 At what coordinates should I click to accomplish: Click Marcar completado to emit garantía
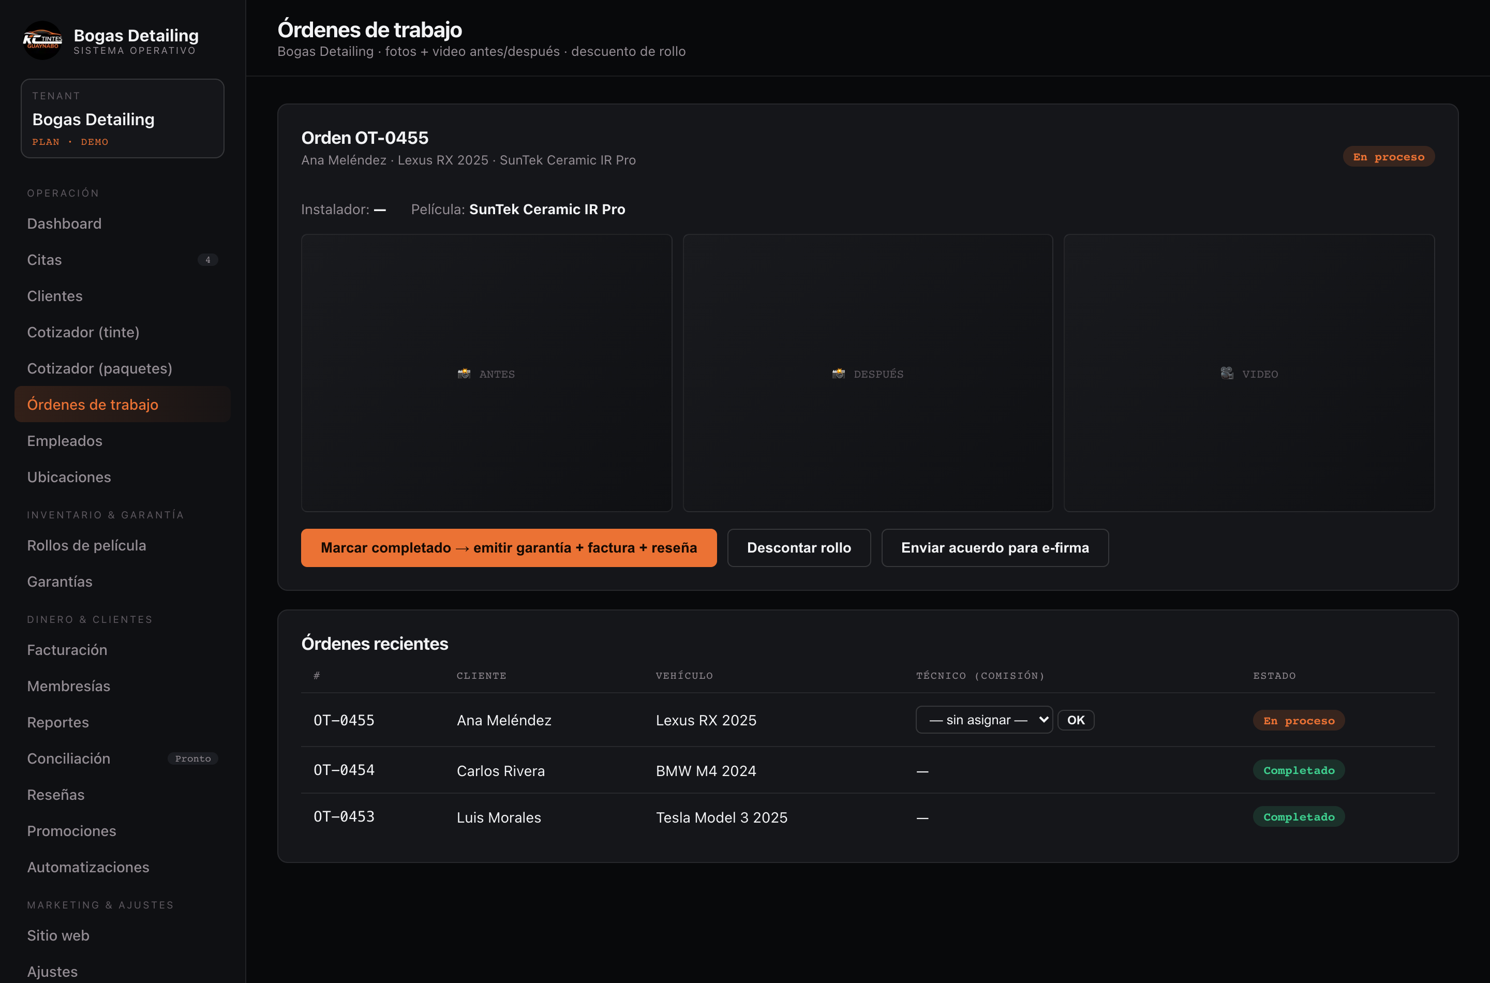[509, 548]
